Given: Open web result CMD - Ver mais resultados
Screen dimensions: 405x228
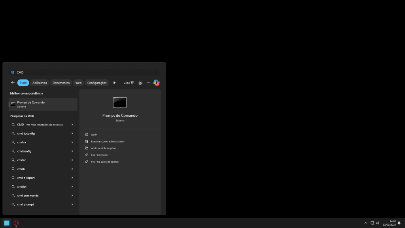Looking at the screenshot, I should point(43,125).
